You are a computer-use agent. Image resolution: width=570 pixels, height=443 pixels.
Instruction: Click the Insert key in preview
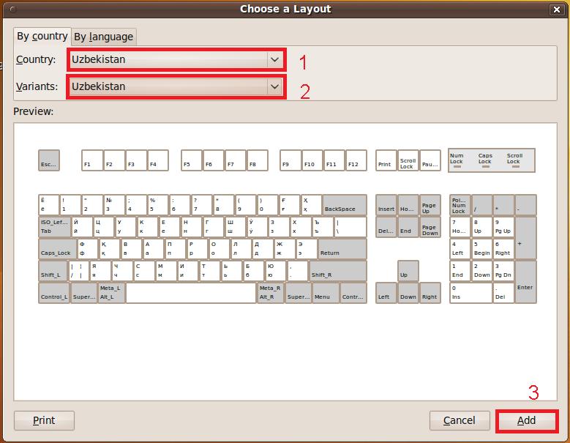click(386, 205)
